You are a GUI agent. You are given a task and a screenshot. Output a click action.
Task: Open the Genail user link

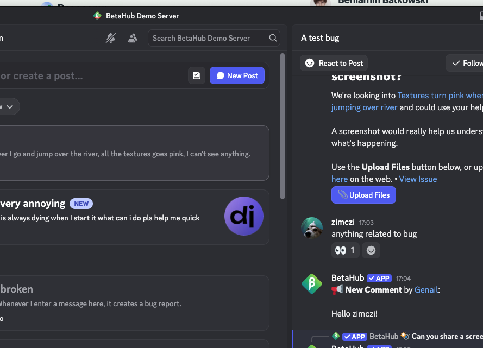click(426, 290)
